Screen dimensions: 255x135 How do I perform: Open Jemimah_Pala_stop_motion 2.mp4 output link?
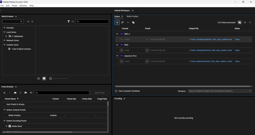click(211, 50)
